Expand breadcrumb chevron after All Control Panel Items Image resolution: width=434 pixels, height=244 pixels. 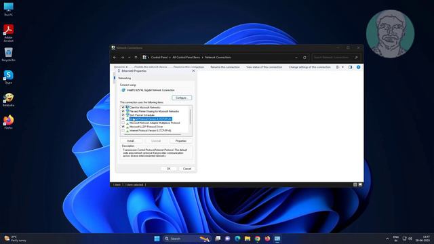tap(202, 58)
